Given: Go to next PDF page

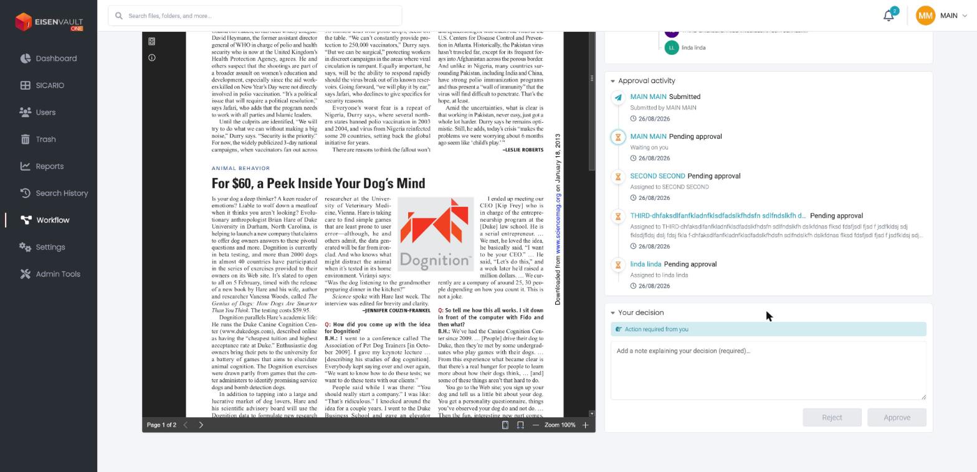Looking at the screenshot, I should click(201, 425).
